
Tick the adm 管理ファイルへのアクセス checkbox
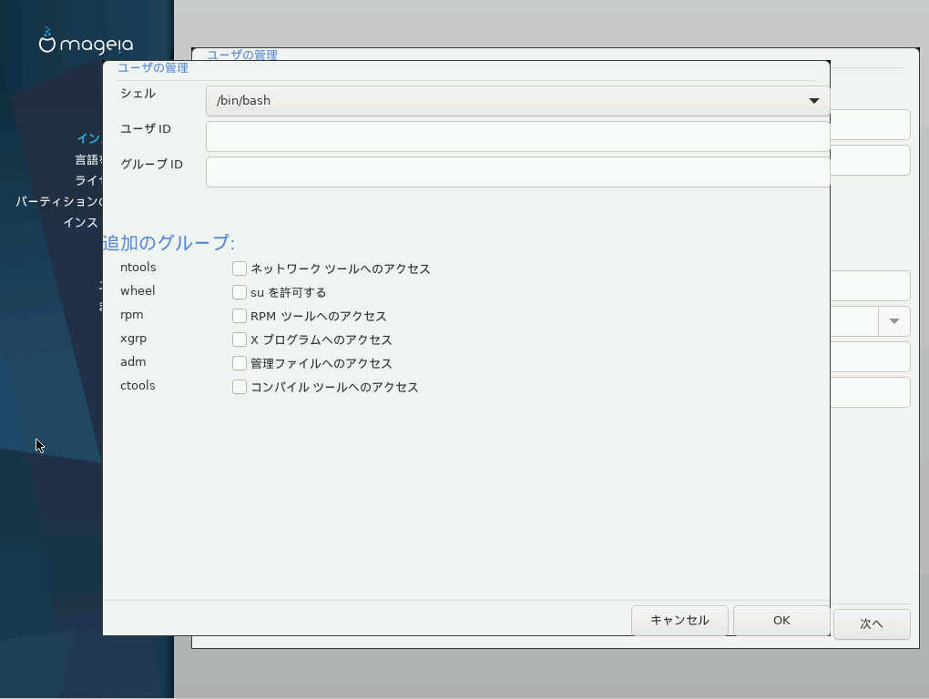coord(240,363)
